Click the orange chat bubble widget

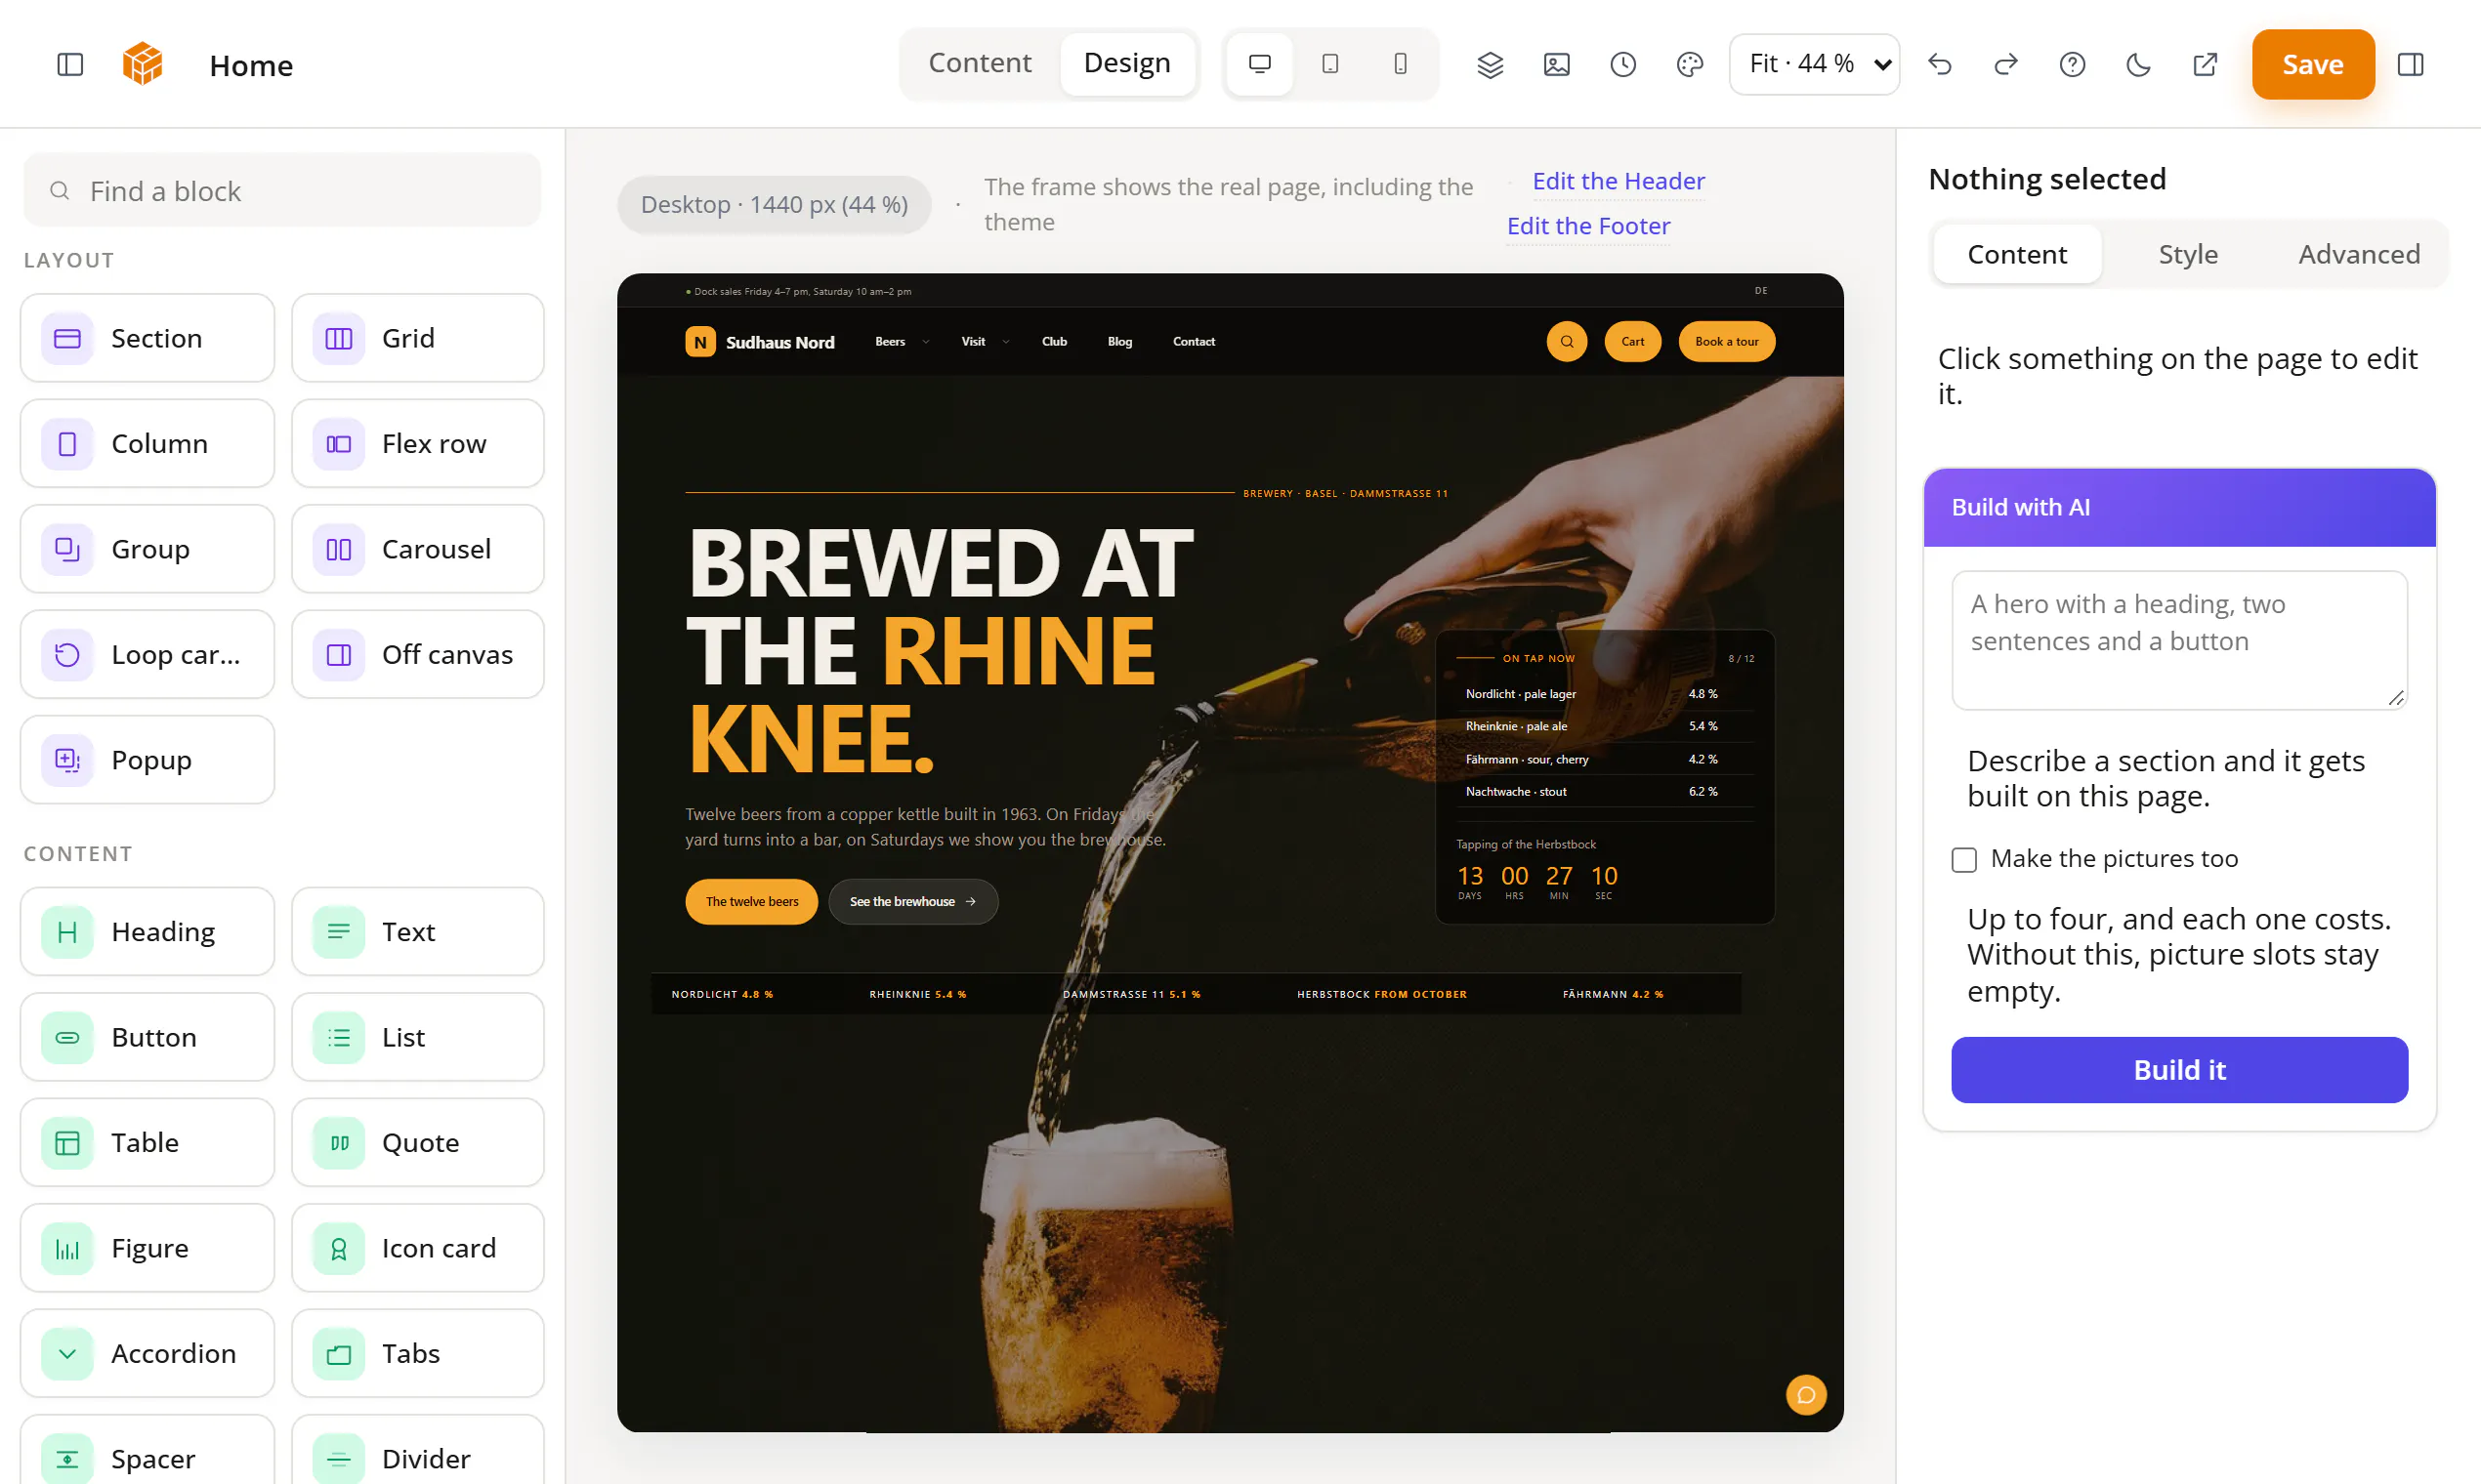(1806, 1394)
